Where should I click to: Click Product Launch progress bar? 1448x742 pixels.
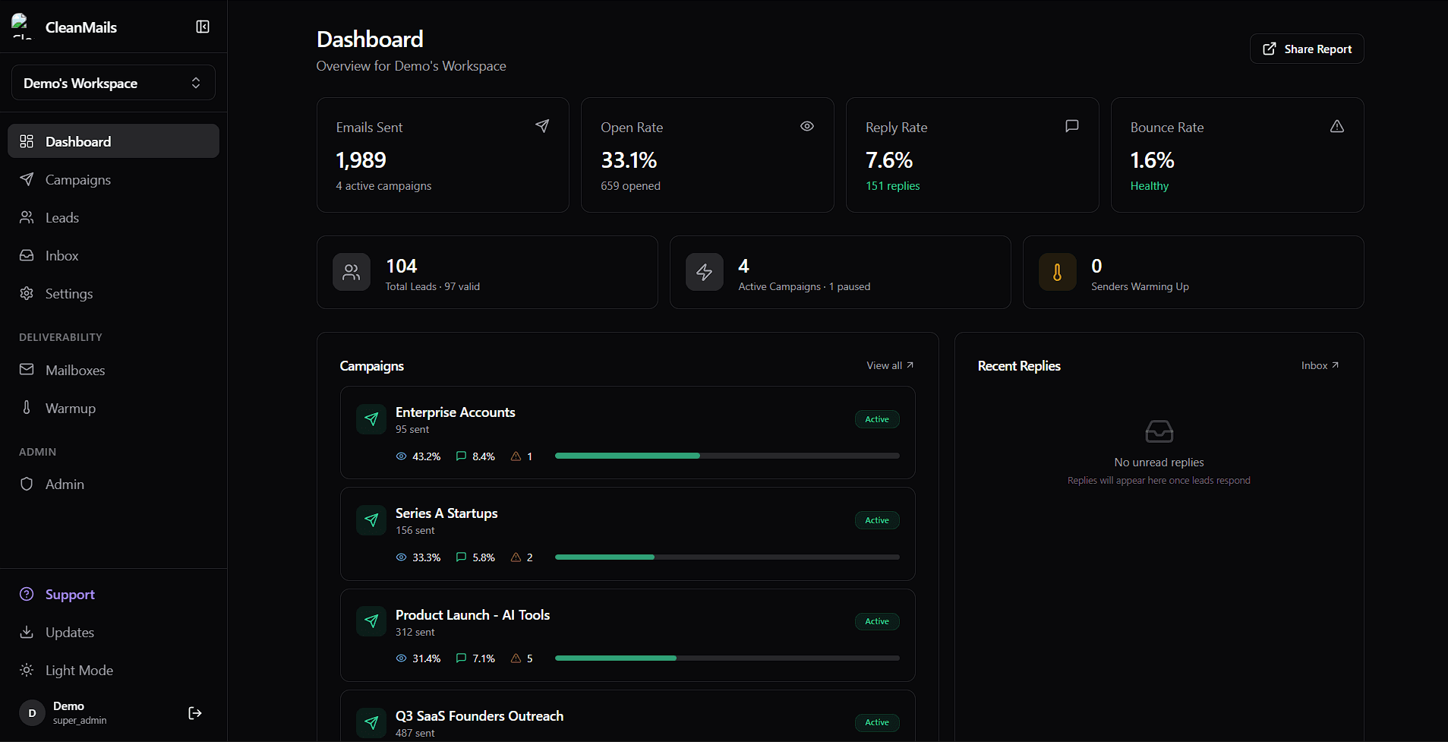pyautogui.click(x=727, y=658)
